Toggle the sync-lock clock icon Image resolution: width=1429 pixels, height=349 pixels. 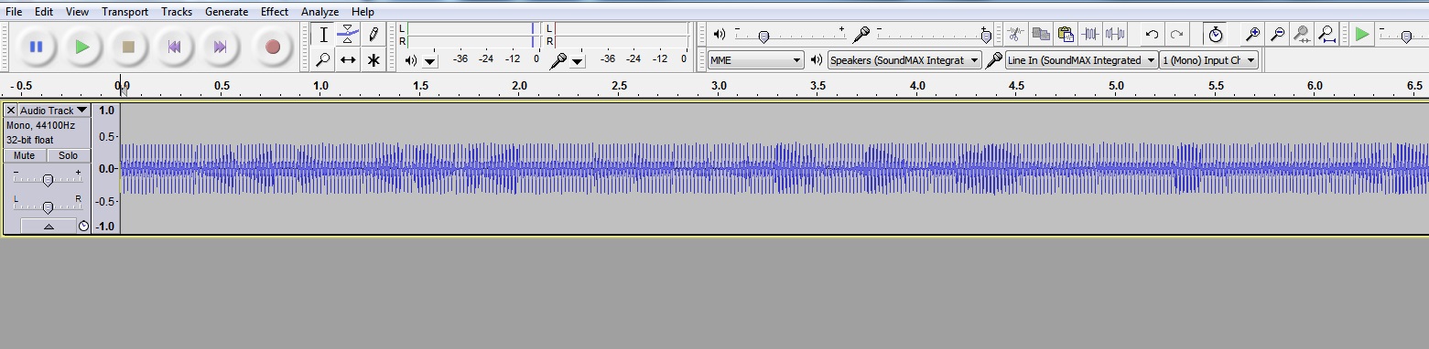tap(1216, 35)
